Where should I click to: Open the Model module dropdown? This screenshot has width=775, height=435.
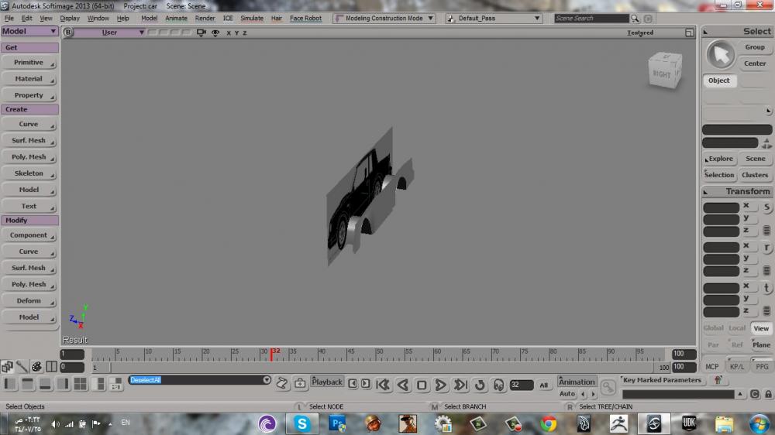(x=29, y=31)
